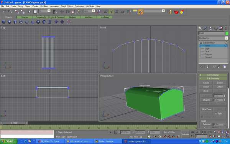
Task: Click the red gmax material editor icon
Action: [x=176, y=12]
